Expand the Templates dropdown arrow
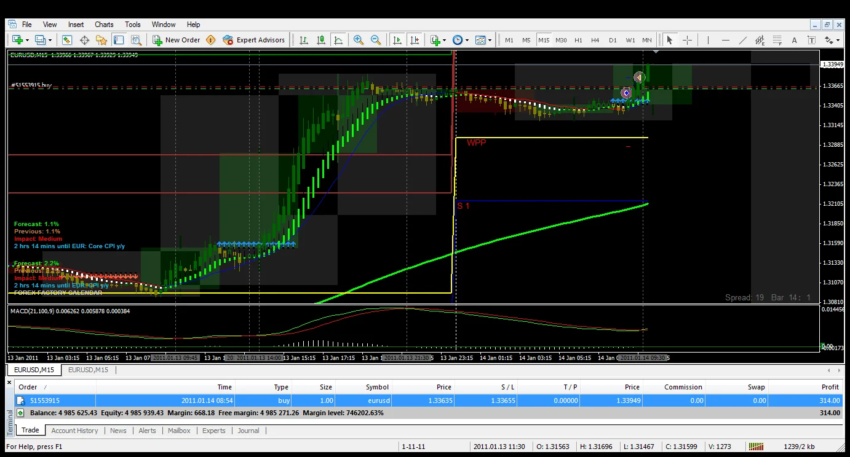850x457 pixels. tap(490, 40)
